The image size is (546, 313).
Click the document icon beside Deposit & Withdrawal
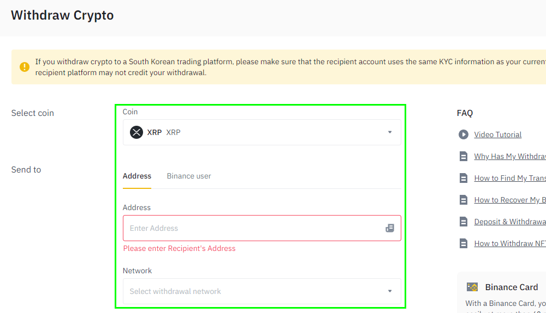463,222
